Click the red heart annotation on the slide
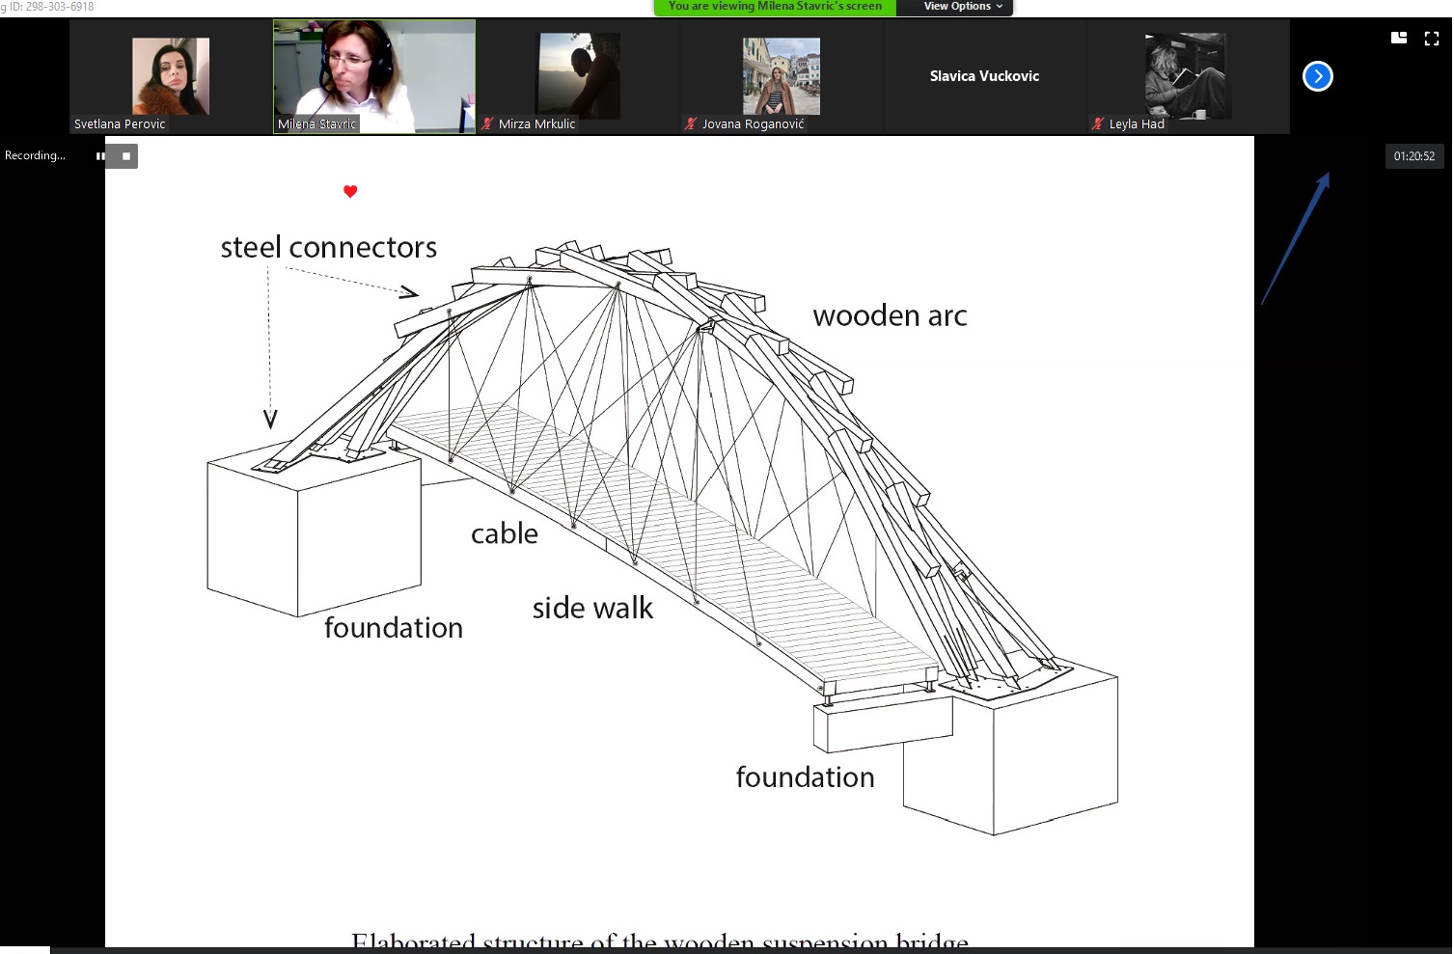This screenshot has height=954, width=1454. click(350, 192)
